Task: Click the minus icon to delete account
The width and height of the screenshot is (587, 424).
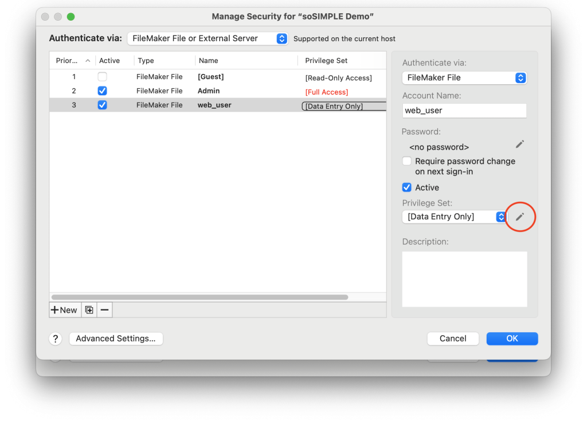Action: [x=104, y=310]
